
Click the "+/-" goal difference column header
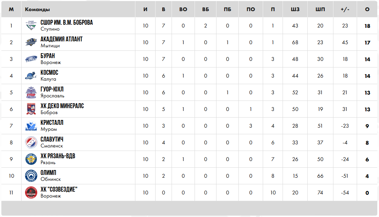click(x=345, y=9)
